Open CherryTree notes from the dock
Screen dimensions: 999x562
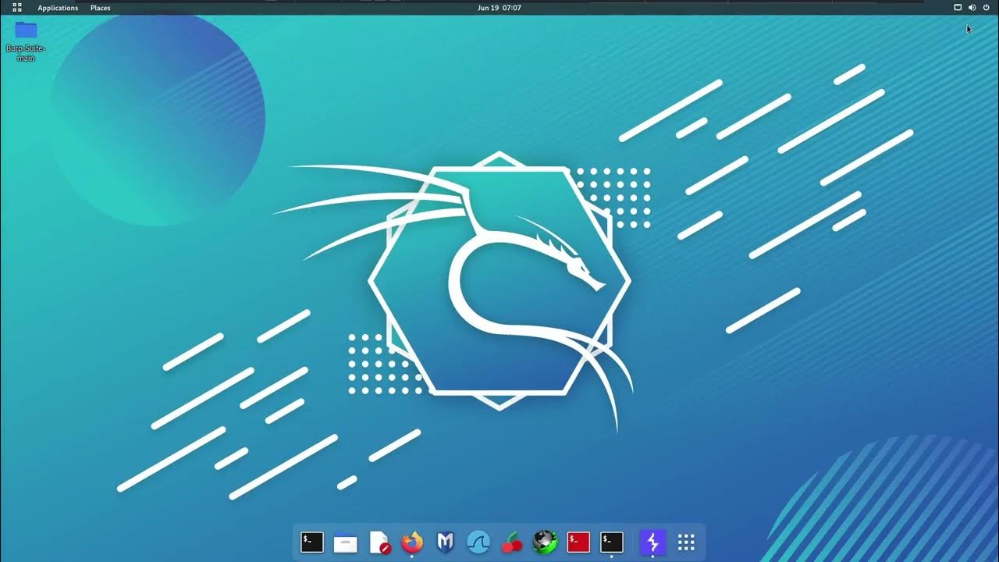coord(512,542)
